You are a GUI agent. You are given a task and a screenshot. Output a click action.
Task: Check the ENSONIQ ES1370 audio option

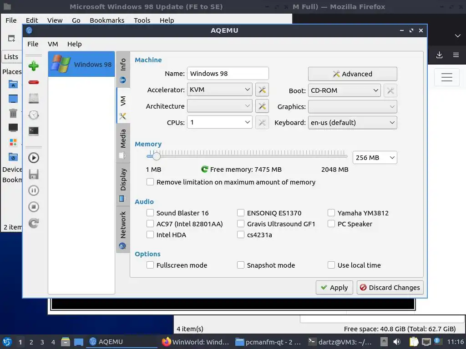[x=241, y=213]
